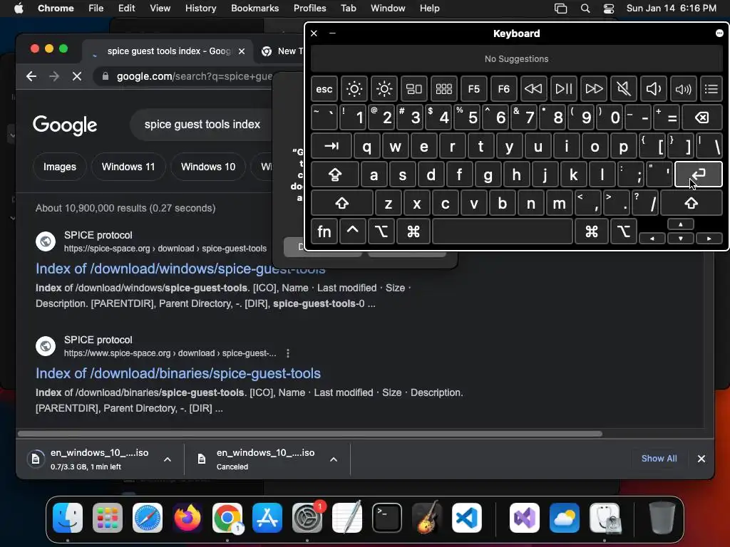Tap the tab key on virtual keyboard
Image resolution: width=730 pixels, height=547 pixels.
click(x=331, y=146)
